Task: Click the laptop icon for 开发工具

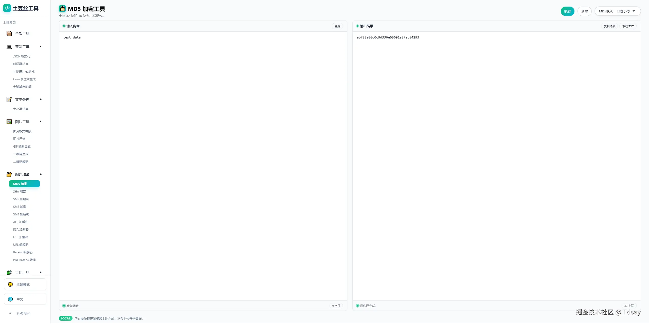Action: (9, 47)
